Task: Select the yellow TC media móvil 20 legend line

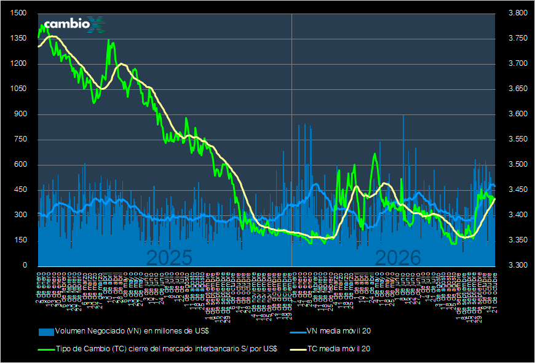Action: pos(298,349)
